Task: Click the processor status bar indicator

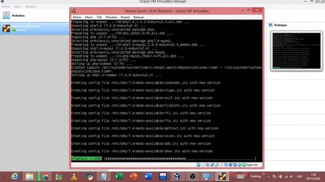Action: (x=235, y=165)
